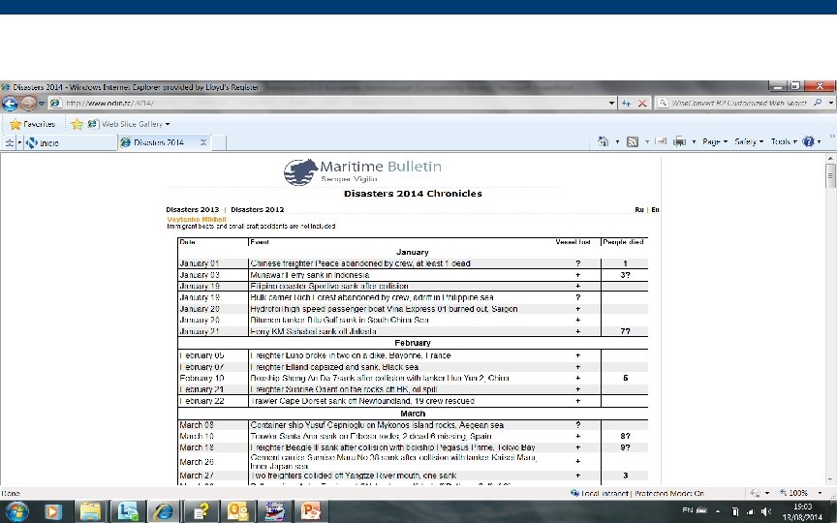This screenshot has height=523, width=837.
Task: Click the Home icon in command bar
Action: [604, 141]
